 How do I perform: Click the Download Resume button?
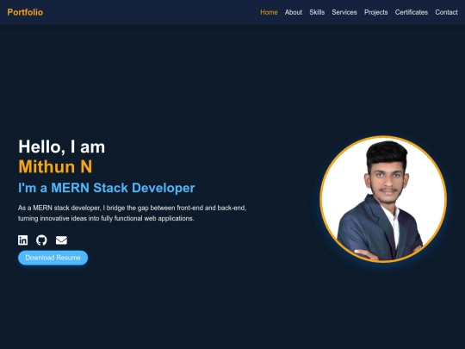pos(53,258)
